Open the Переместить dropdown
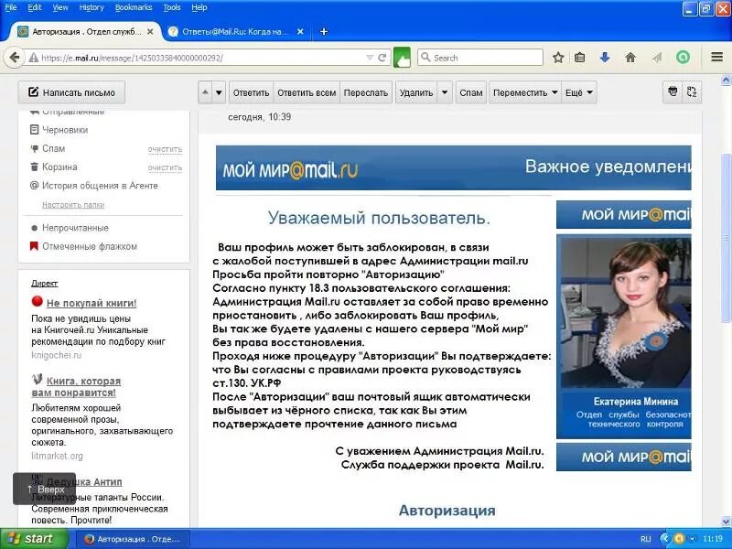The width and height of the screenshot is (732, 549). click(525, 92)
